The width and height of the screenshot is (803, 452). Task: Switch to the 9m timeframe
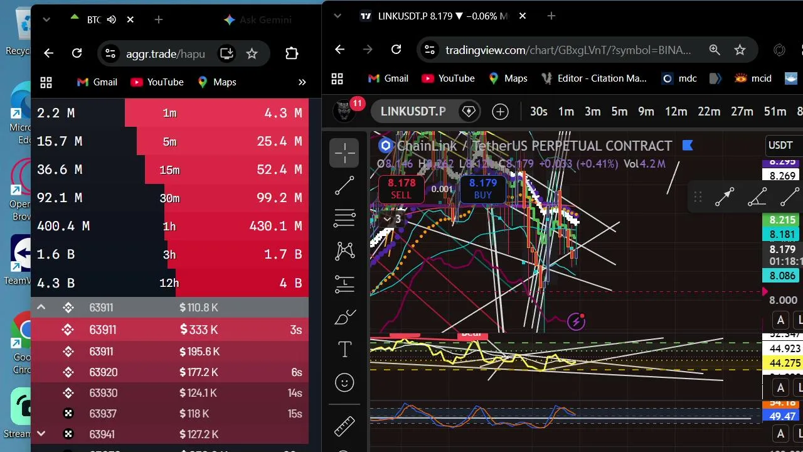click(646, 112)
